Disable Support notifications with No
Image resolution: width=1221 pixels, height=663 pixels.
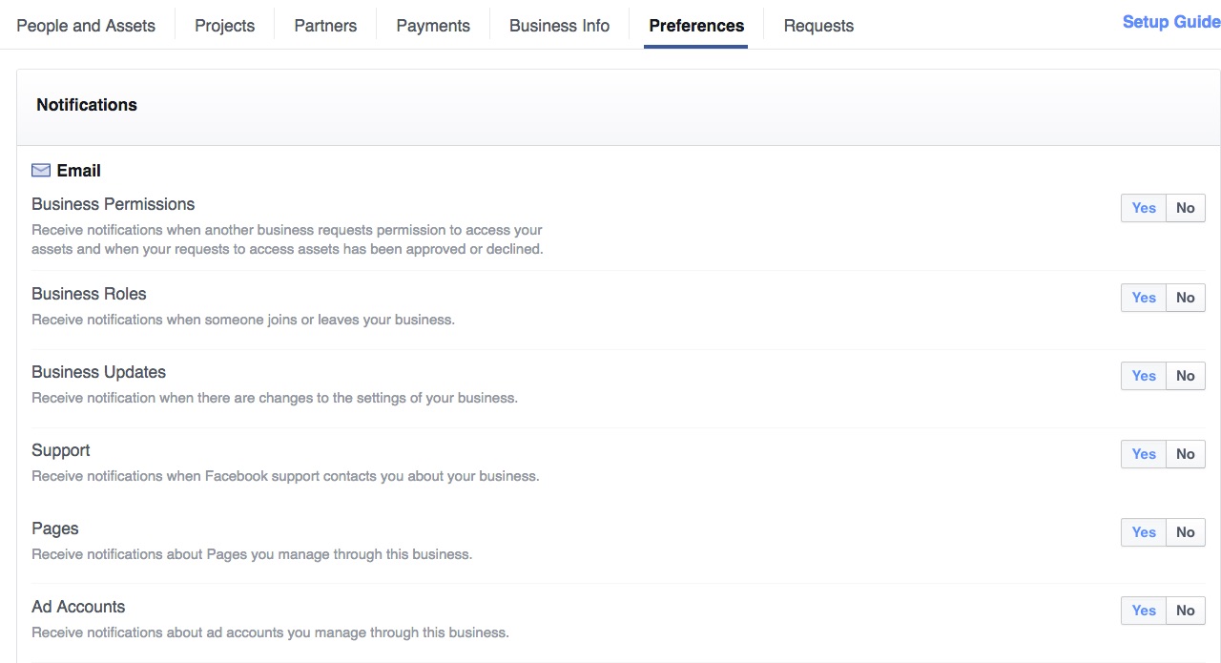[1185, 453]
